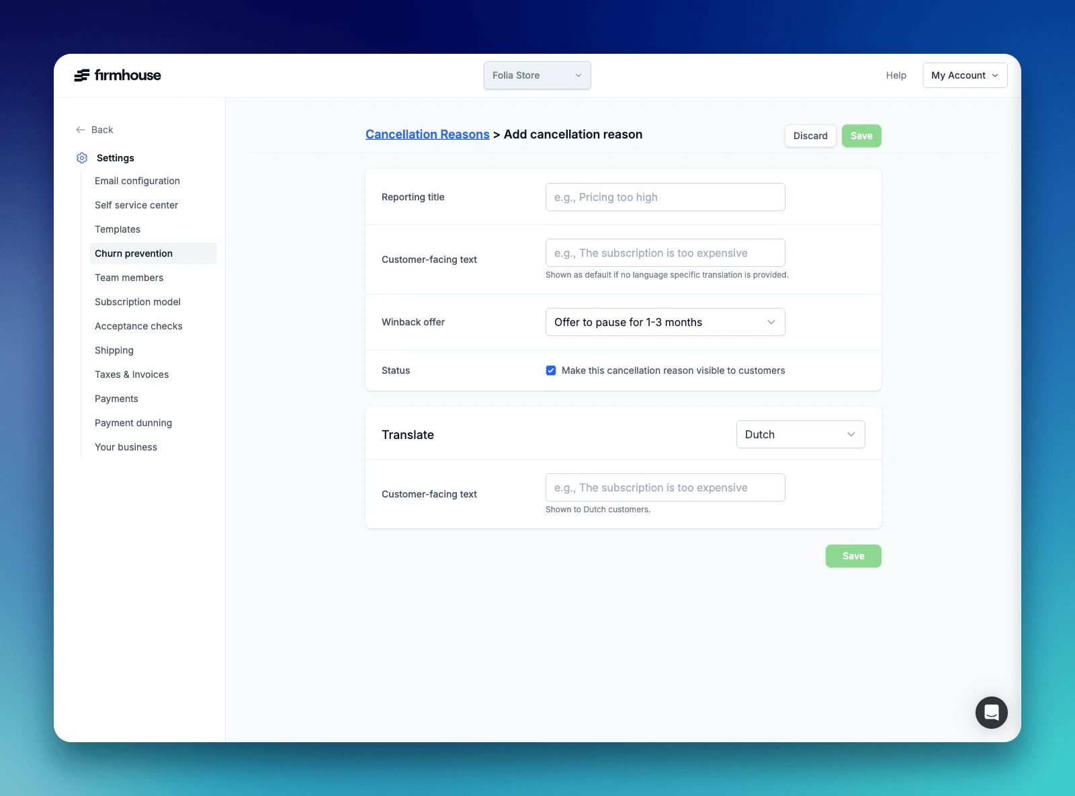Open the Folia Store switcher dropdown
Screen dimensions: 1075x796
(x=536, y=75)
